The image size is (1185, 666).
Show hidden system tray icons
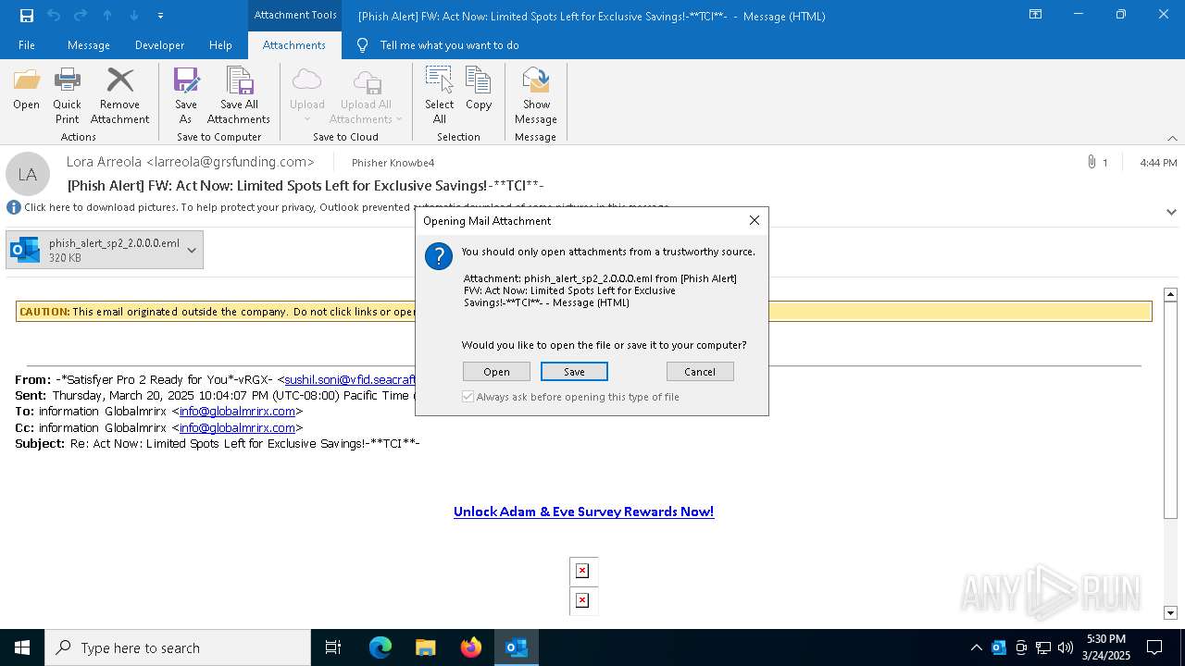point(977,647)
